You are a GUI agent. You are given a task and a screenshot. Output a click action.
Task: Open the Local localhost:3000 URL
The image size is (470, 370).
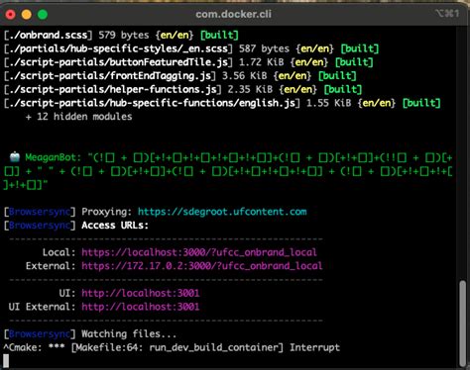click(199, 252)
